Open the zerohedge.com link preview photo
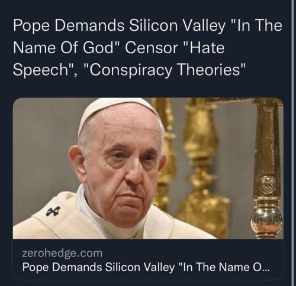Viewport: 296px width, 286px height. pos(148,168)
